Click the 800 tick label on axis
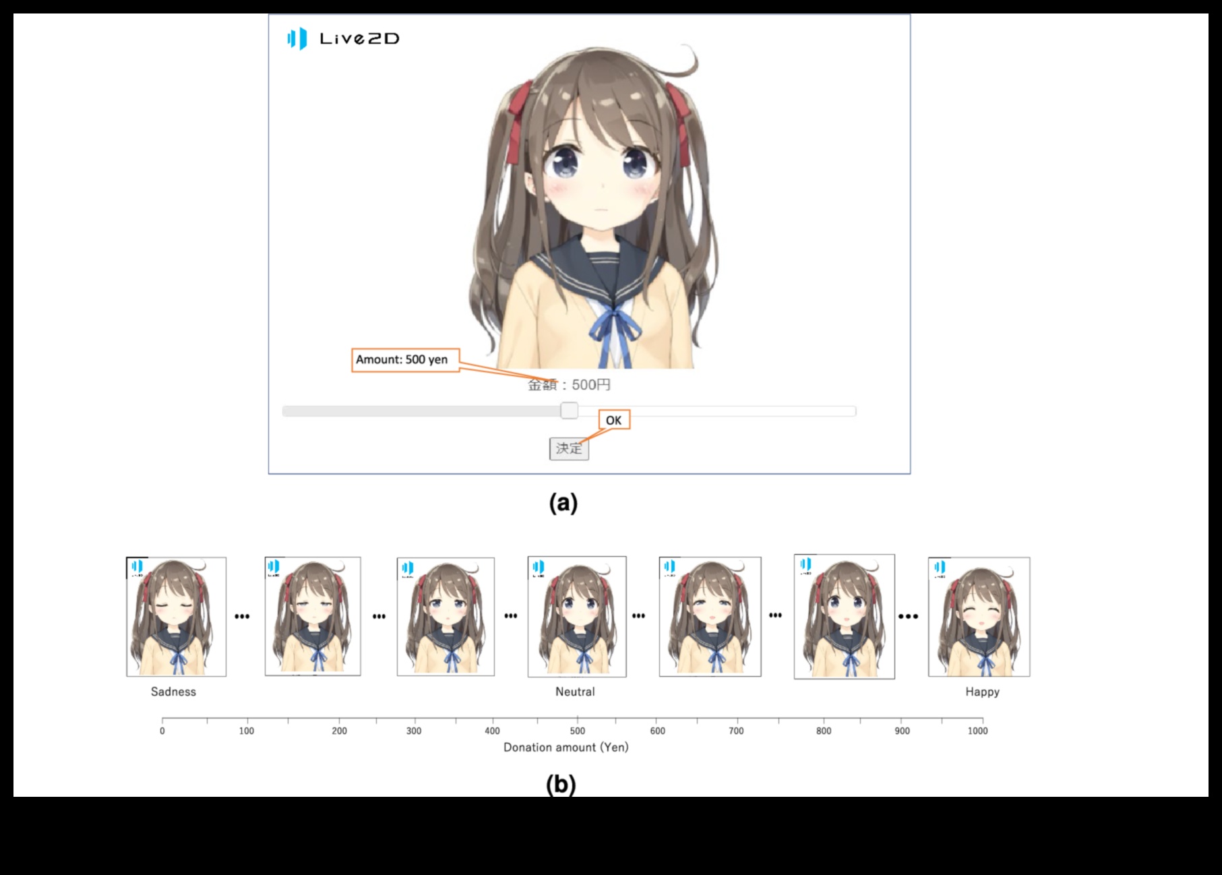The width and height of the screenshot is (1222, 875). pyautogui.click(x=824, y=731)
